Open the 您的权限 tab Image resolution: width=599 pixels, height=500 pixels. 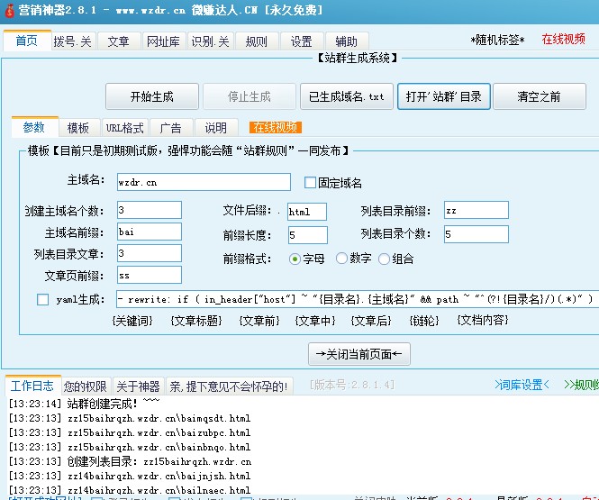(x=86, y=386)
